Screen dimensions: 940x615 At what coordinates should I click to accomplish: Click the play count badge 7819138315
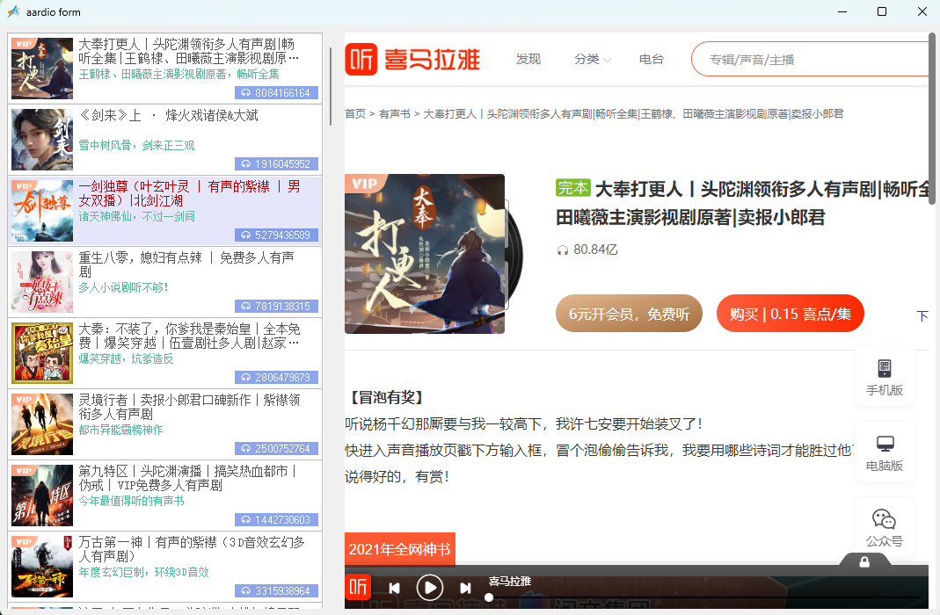pos(276,307)
